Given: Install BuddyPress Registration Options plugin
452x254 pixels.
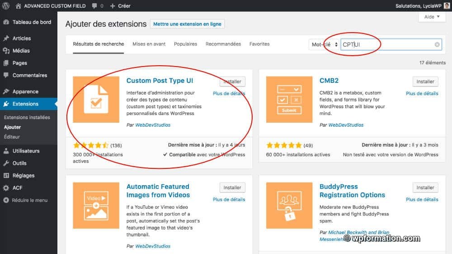Looking at the screenshot, I should click(x=425, y=187).
